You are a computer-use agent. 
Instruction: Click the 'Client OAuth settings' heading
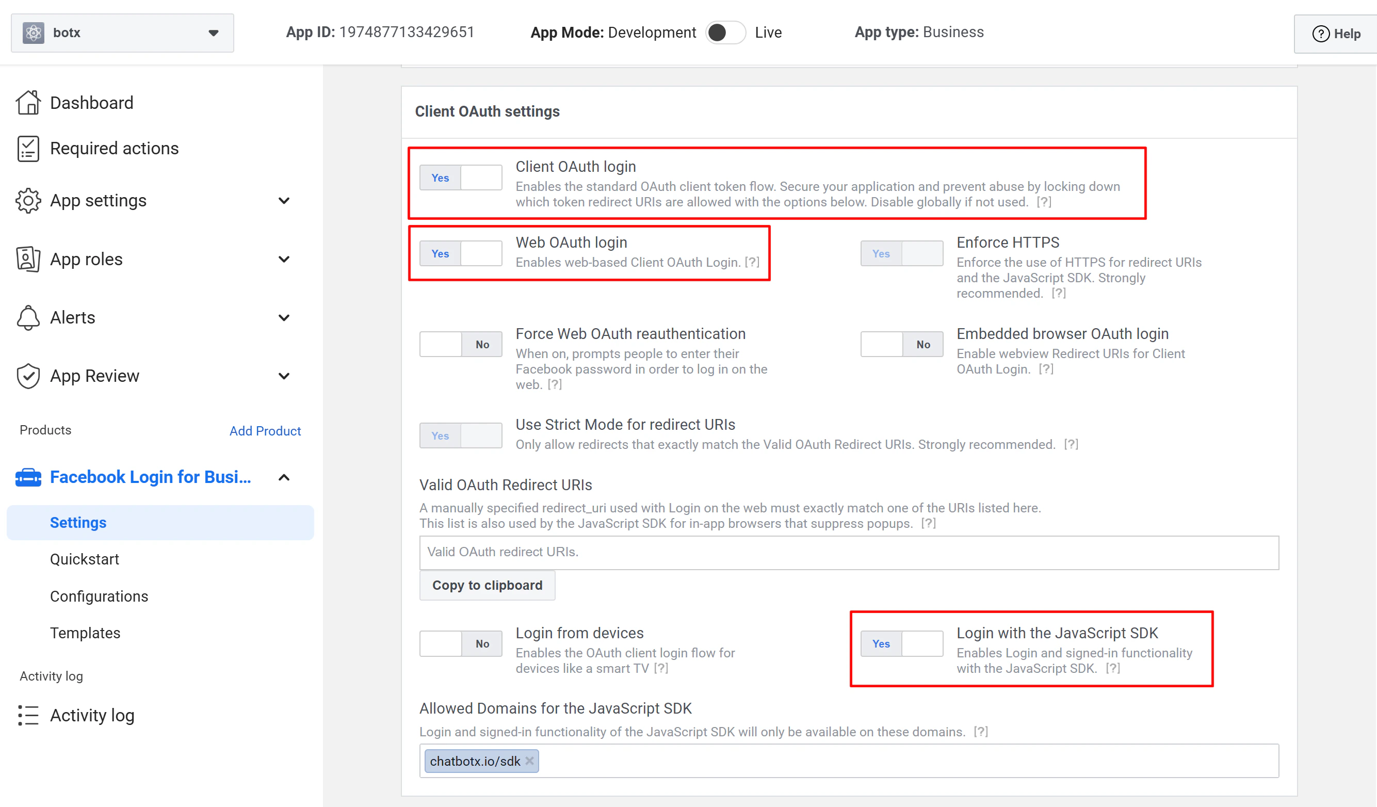tap(488, 111)
